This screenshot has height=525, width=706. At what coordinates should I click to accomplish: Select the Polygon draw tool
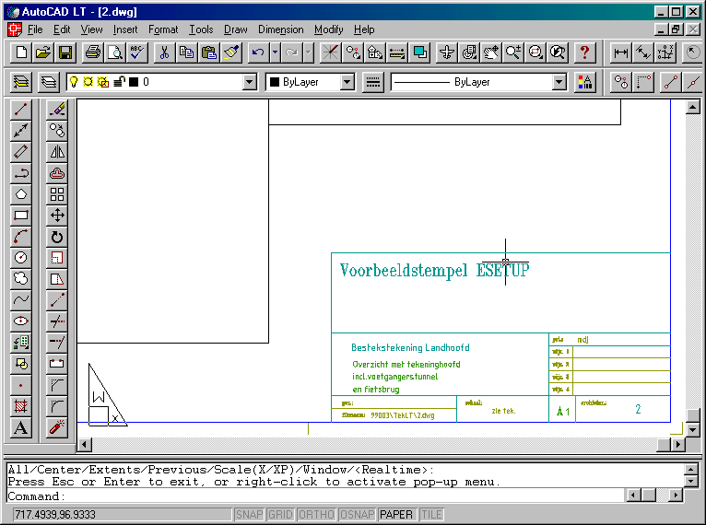(x=20, y=194)
